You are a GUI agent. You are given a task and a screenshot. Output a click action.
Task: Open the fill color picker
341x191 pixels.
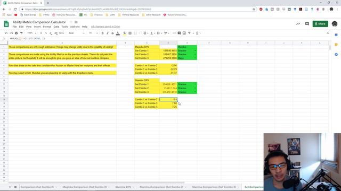click(x=125, y=33)
